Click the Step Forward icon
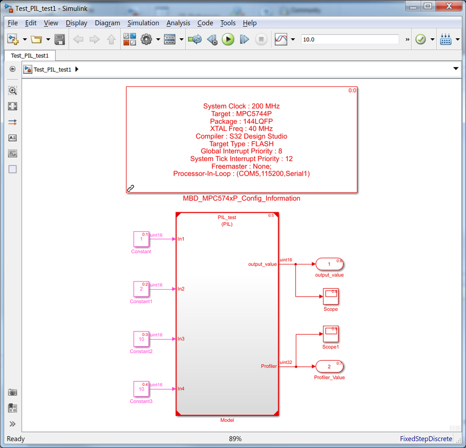Screen dimensions: 466x448 pos(244,39)
